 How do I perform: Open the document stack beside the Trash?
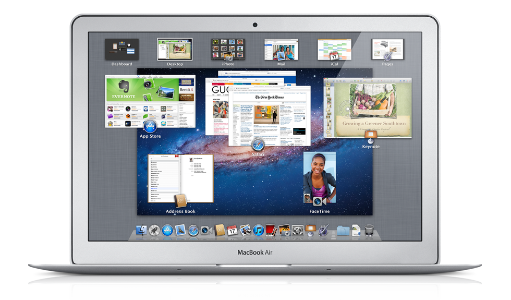pyautogui.click(x=356, y=230)
